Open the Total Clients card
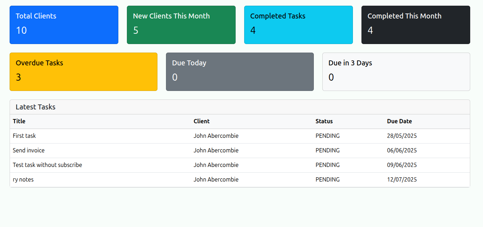 click(x=64, y=25)
